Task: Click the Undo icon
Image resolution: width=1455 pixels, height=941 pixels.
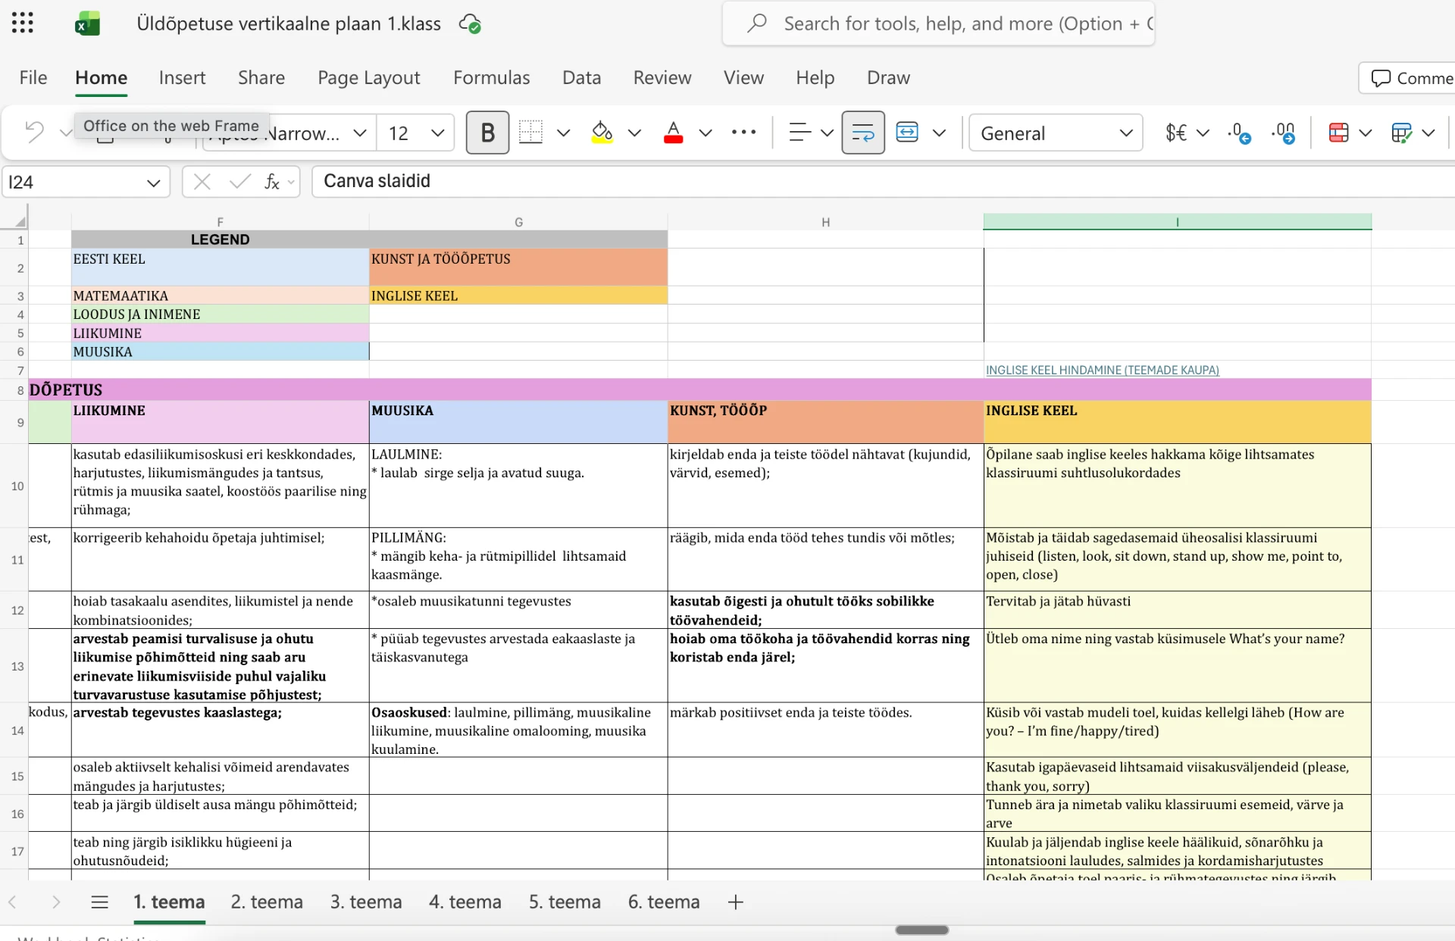Action: 34,133
